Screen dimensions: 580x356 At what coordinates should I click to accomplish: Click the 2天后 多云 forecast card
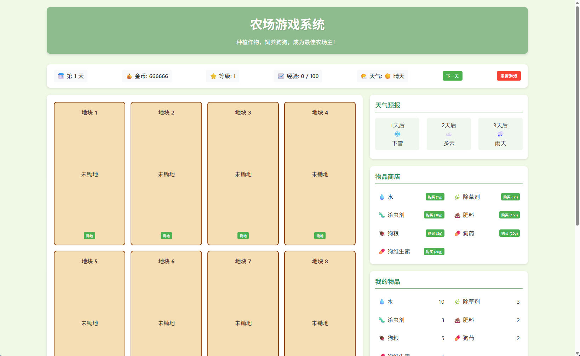(x=449, y=134)
